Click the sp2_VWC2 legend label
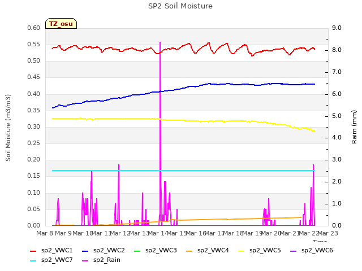 click(109, 251)
